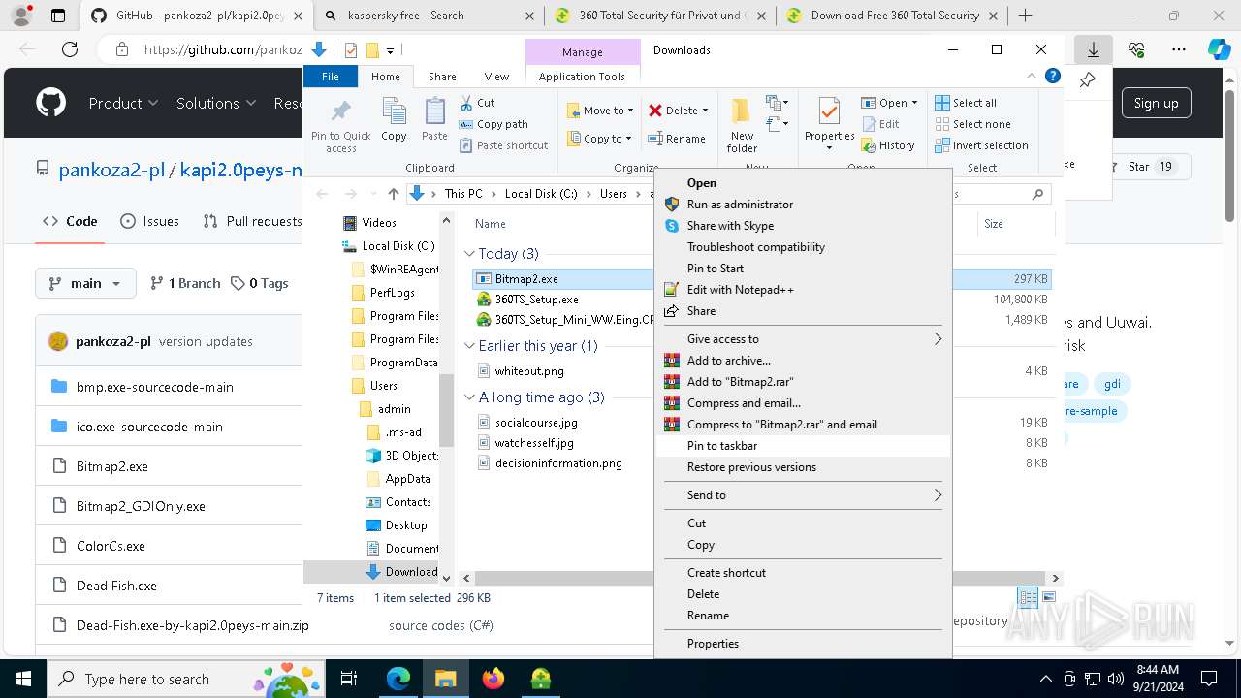Click the Paste ribbon icon
Viewport: 1241px width, 698px height.
434,111
